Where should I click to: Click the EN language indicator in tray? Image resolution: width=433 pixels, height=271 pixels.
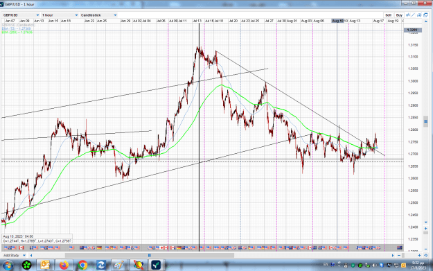coord(326,265)
